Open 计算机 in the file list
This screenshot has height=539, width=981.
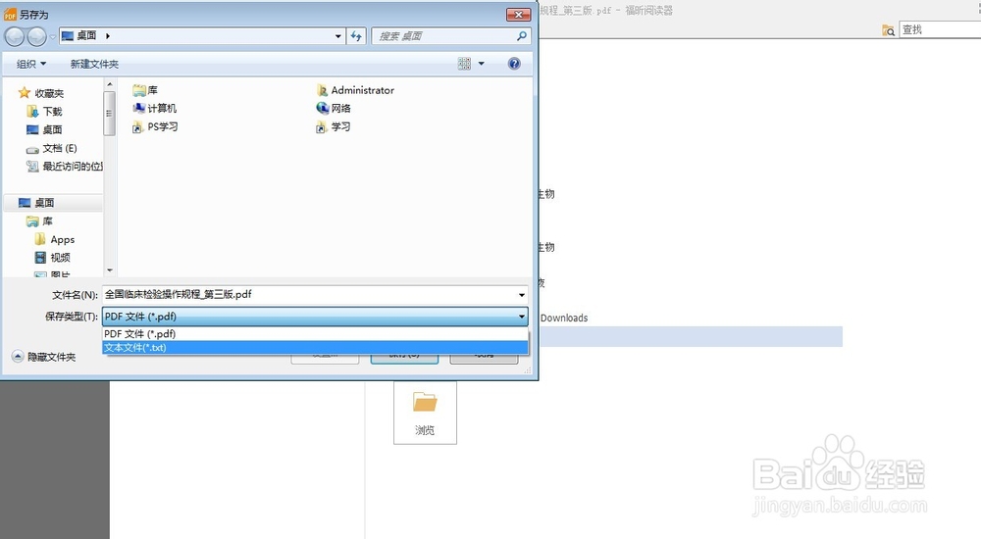[155, 108]
